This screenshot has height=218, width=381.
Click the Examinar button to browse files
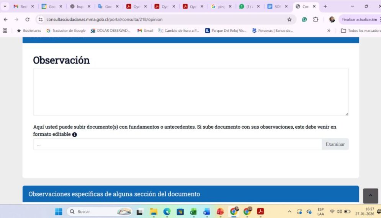coord(335,144)
